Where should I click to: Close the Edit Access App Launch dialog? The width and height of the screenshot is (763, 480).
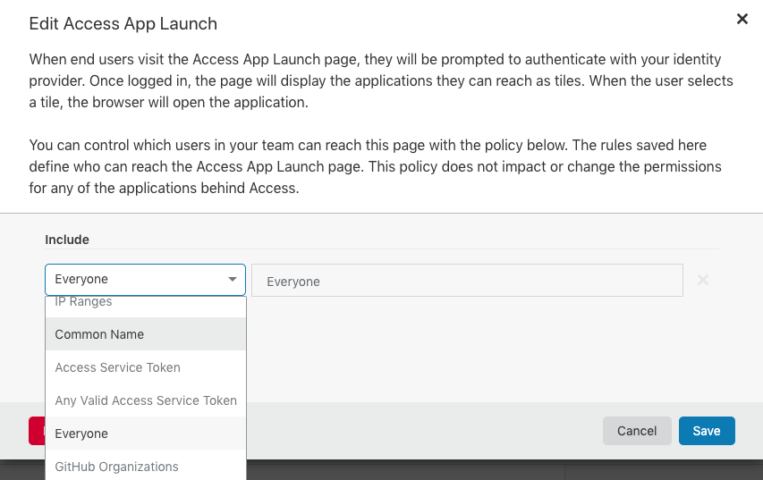742,19
